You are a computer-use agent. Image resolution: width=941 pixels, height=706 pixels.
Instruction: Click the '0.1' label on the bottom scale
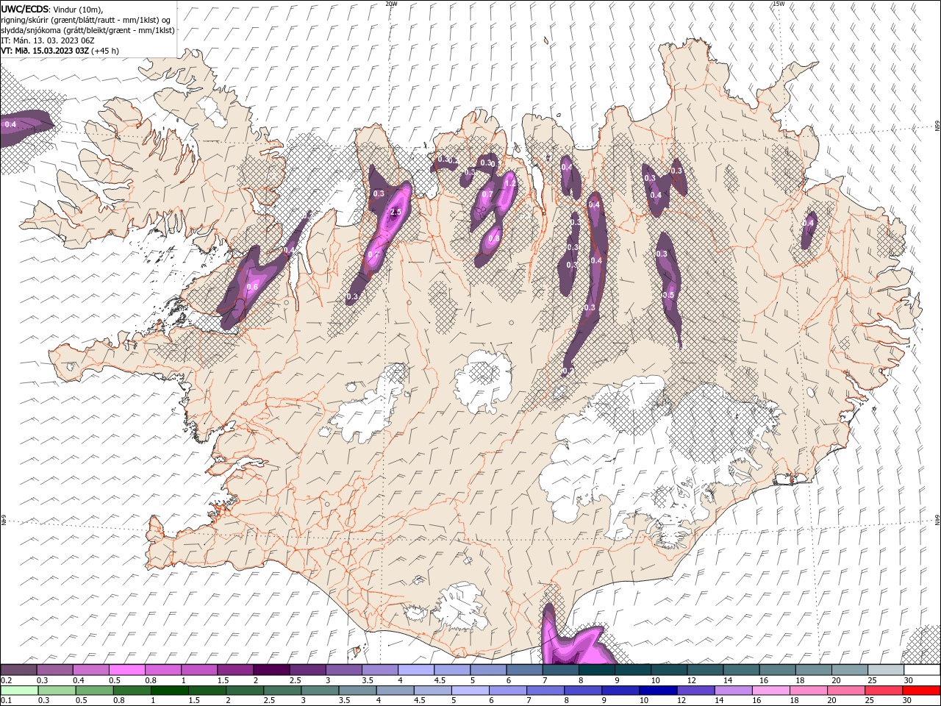[5, 701]
